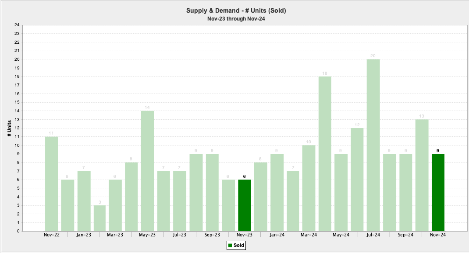Click the Sold legend label text
Image resolution: width=469 pixels, height=253 pixels.
click(238, 246)
